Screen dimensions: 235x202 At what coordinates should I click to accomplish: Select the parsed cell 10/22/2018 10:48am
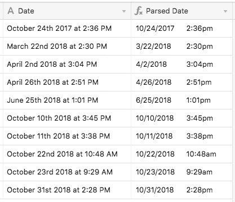pos(181,154)
